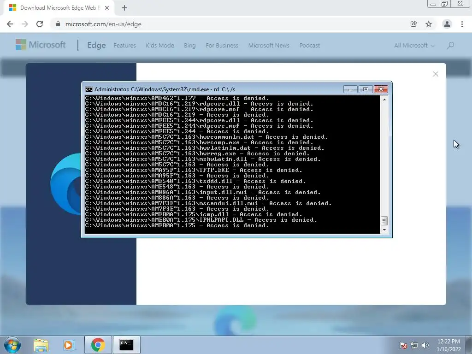Click the mshwLatin.dll access denied line
Screen dimensions: 472x354
[x=203, y=159]
